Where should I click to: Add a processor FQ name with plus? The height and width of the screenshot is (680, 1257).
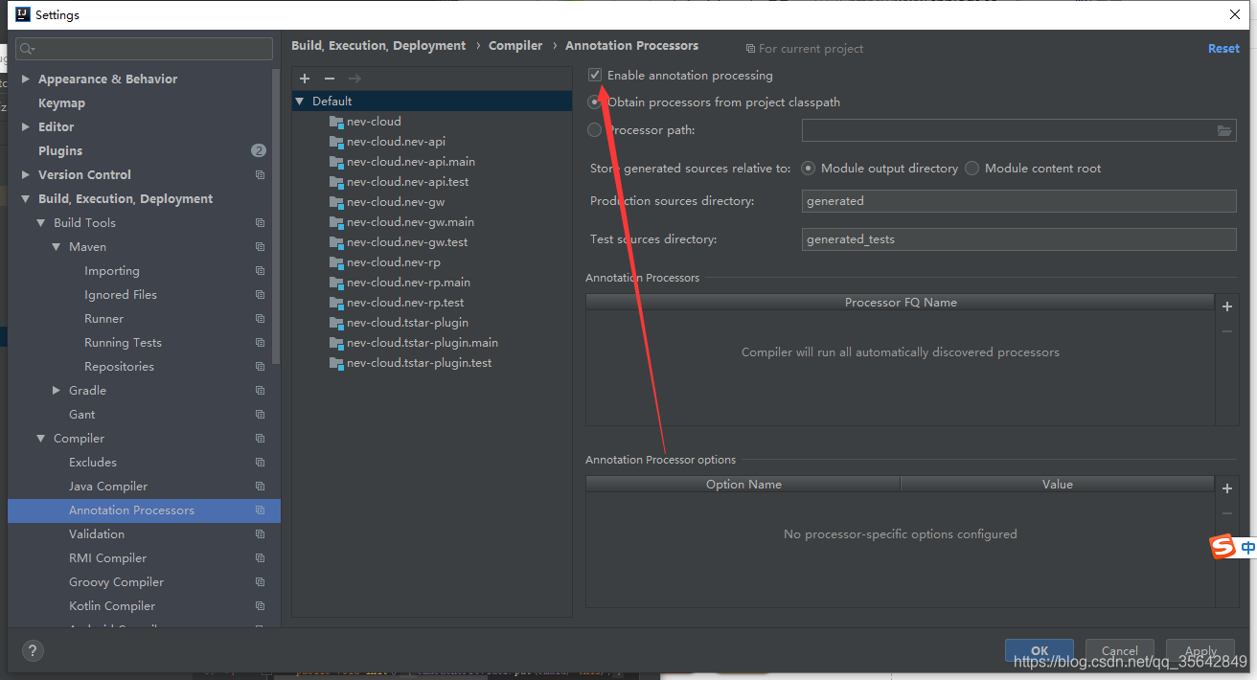coord(1227,306)
